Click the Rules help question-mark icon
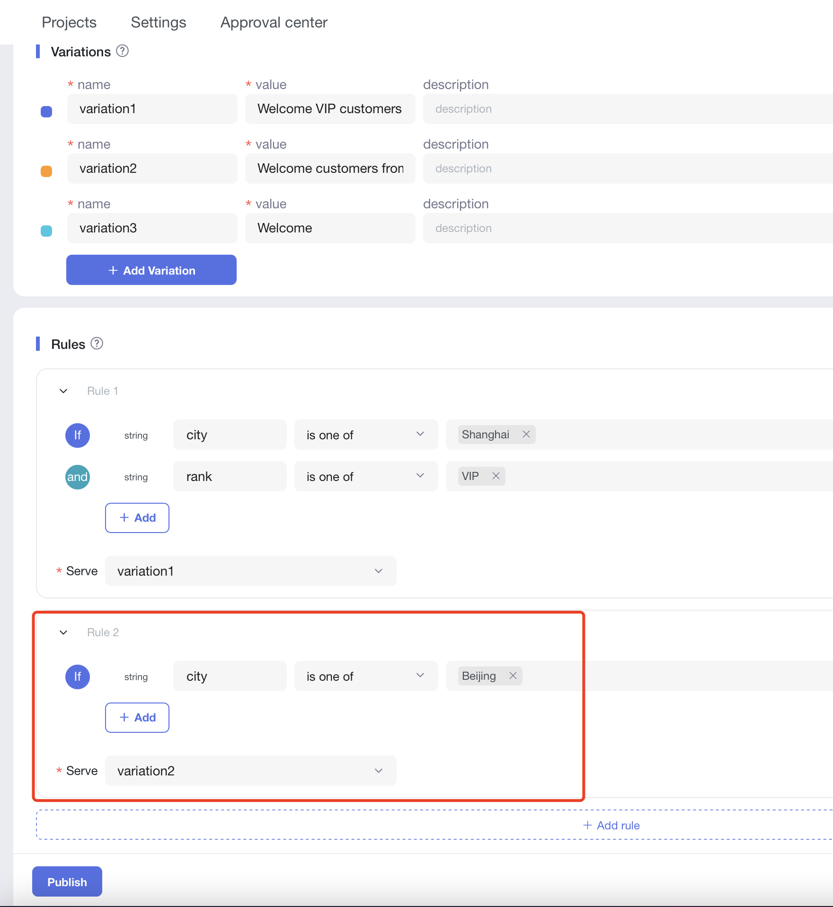The height and width of the screenshot is (907, 833). pyautogui.click(x=97, y=343)
